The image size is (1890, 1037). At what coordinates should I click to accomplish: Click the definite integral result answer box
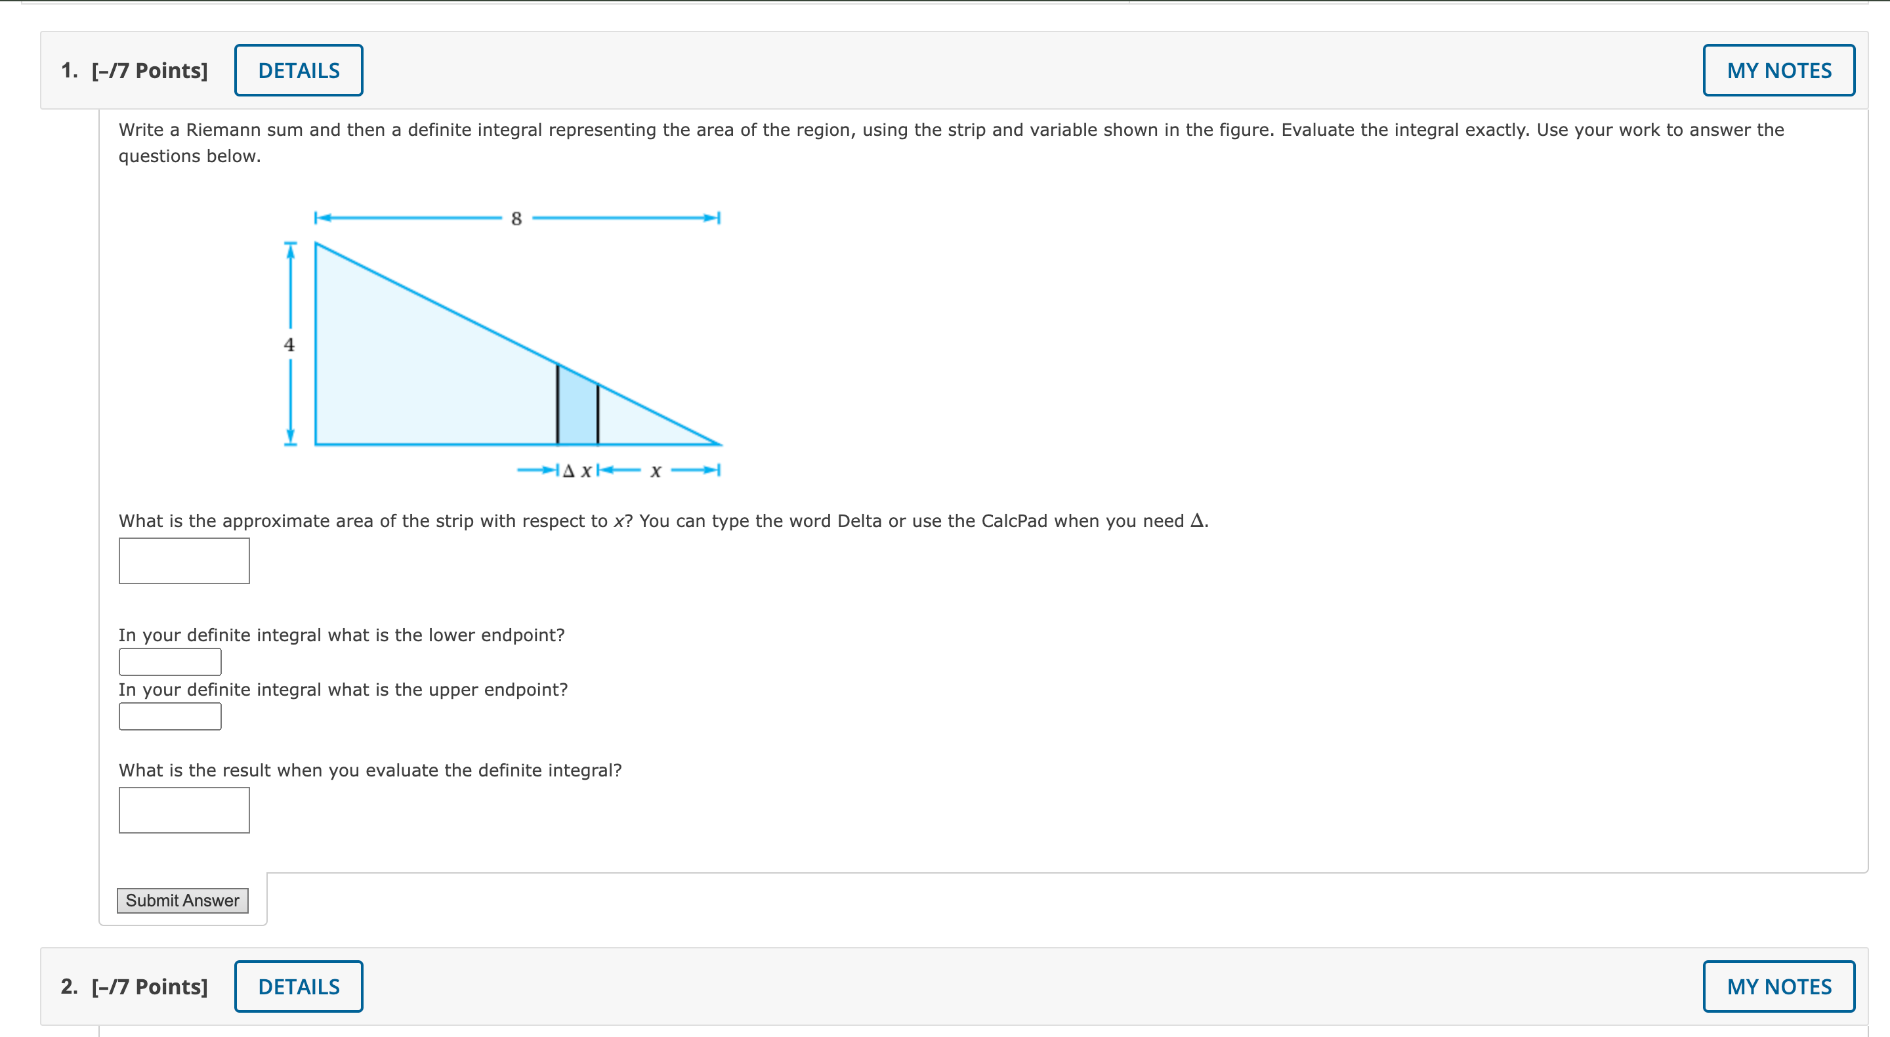184,809
